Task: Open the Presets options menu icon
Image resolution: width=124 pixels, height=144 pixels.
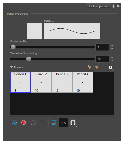Action: point(111,67)
